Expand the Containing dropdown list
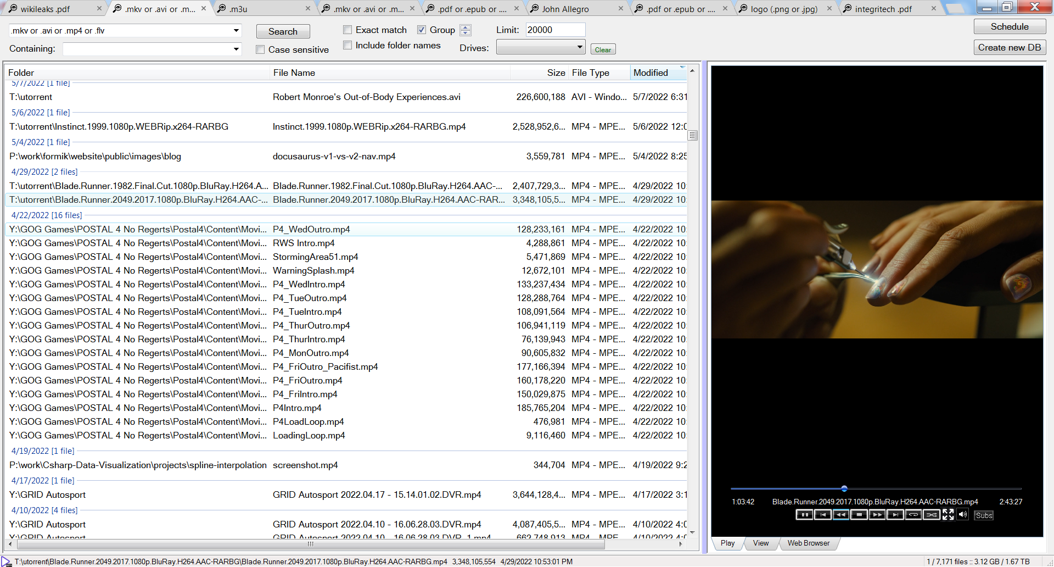The image size is (1054, 567). pyautogui.click(x=236, y=49)
